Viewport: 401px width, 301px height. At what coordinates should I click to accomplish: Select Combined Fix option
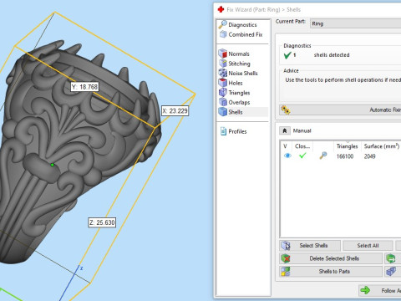241,34
